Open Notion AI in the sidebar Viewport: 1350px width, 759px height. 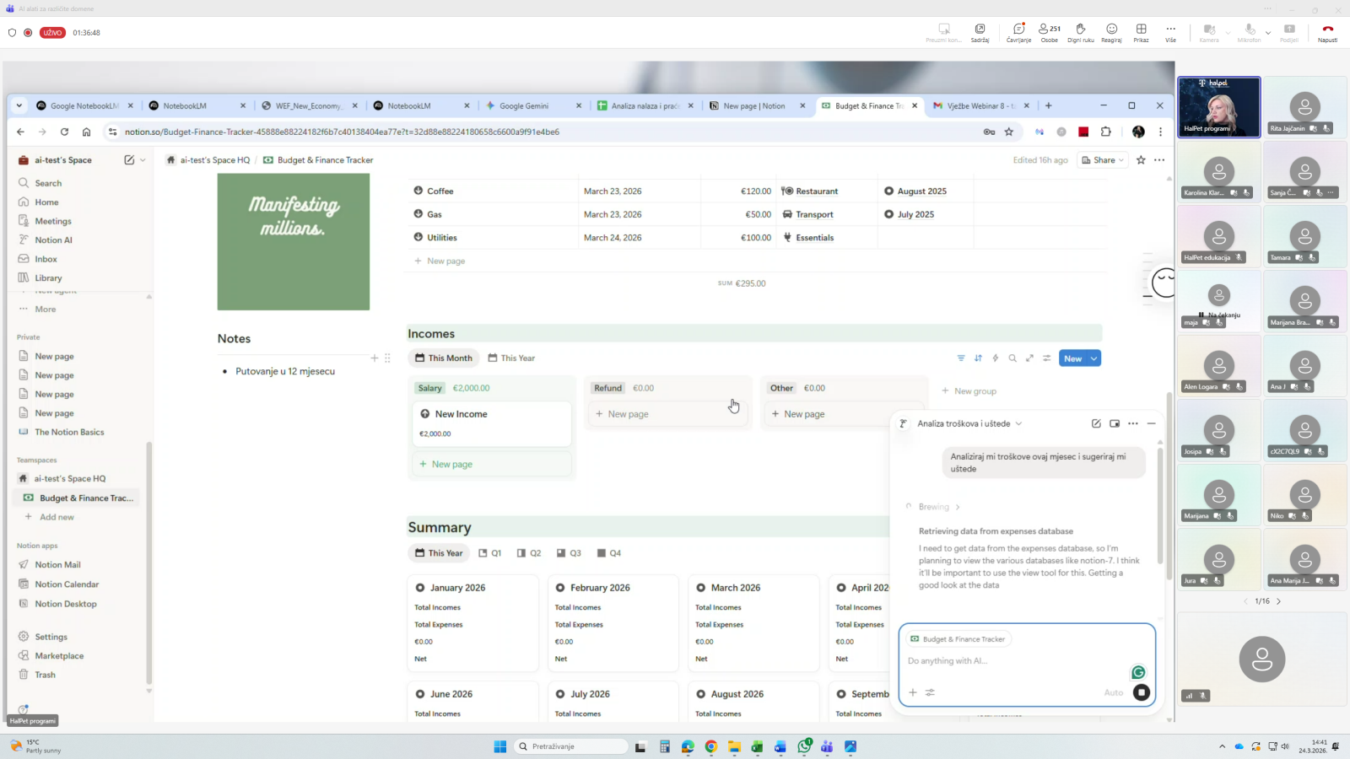(x=53, y=240)
